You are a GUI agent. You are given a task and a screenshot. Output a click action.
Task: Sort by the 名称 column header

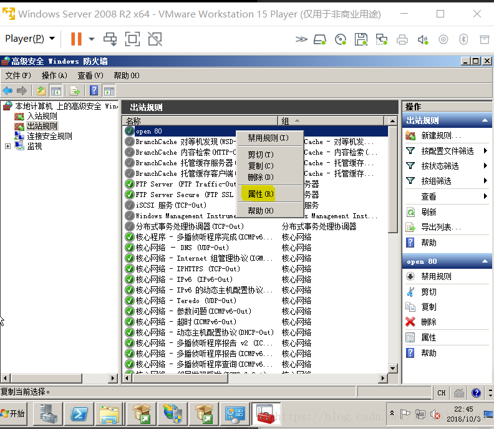[200, 121]
